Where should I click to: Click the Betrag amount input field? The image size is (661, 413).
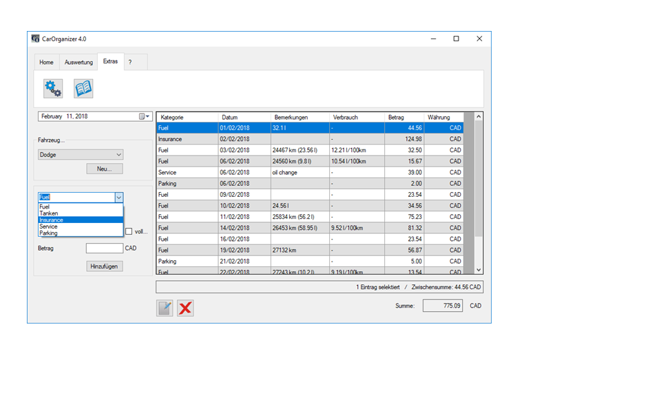pyautogui.click(x=105, y=248)
